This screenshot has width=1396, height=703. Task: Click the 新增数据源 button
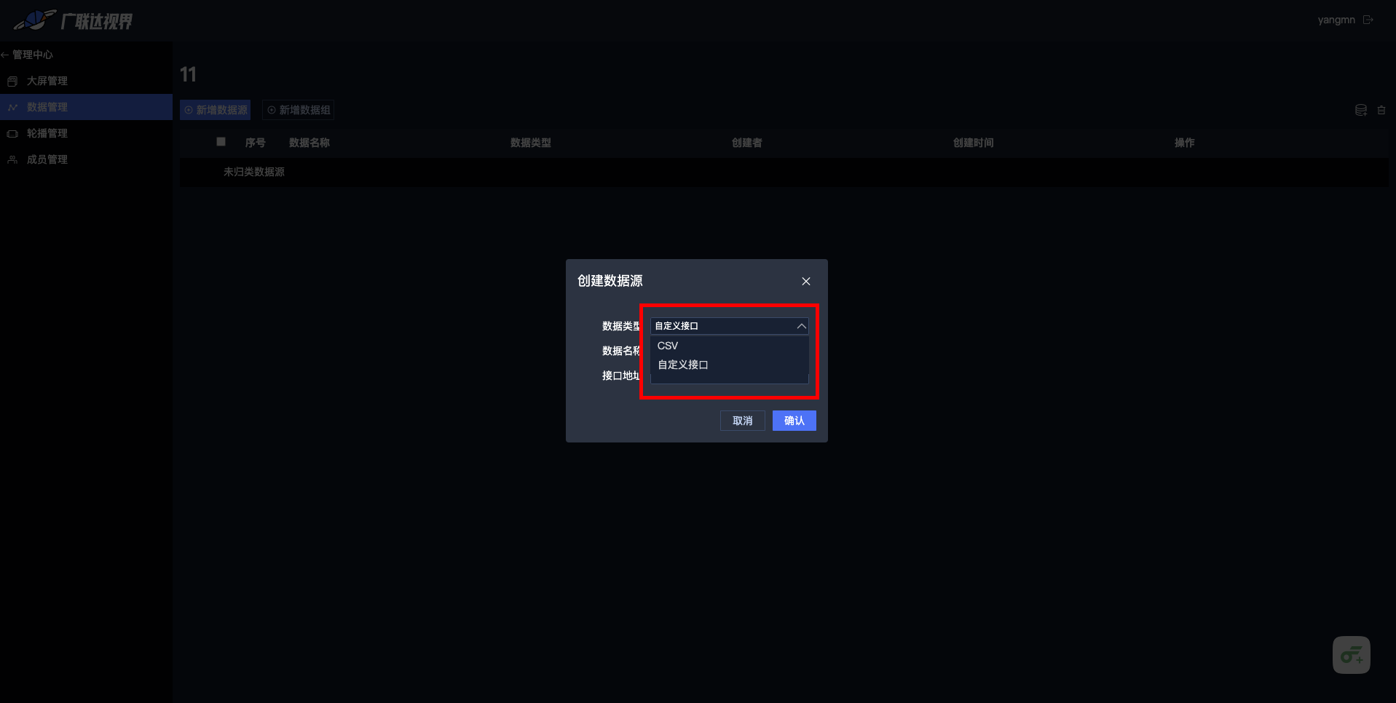[x=216, y=110]
